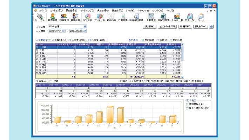Launch デシル分析 pie chart analysis
Screen dimensions: 249x140
coord(99,17)
